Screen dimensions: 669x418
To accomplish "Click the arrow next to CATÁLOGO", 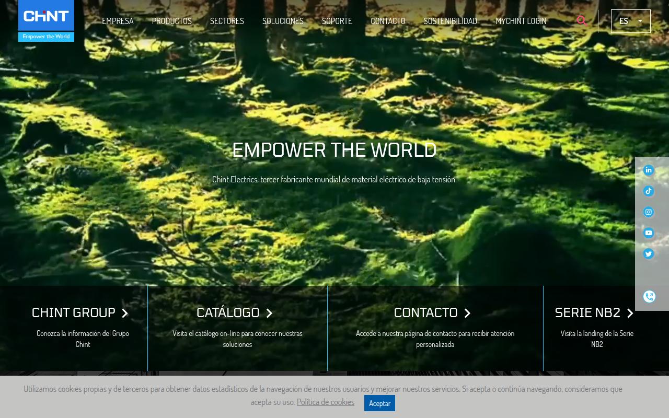I will (269, 313).
